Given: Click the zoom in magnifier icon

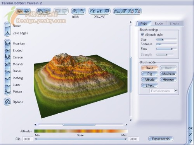Looking at the screenshot, I should pyautogui.click(x=75, y=11).
